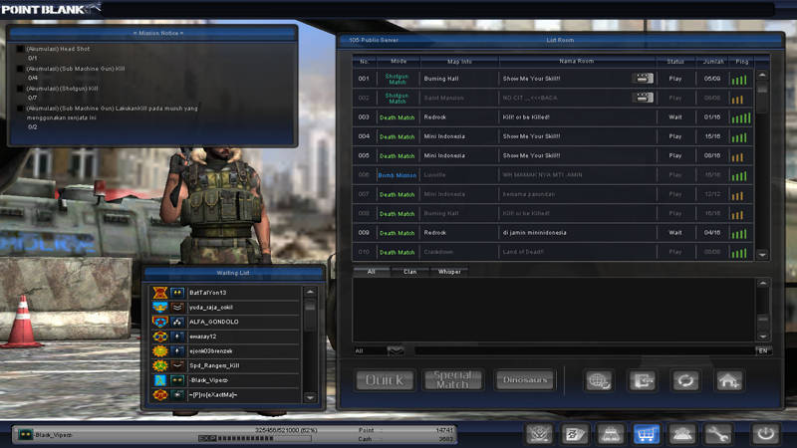
Task: Click the Quick button
Action: [385, 380]
